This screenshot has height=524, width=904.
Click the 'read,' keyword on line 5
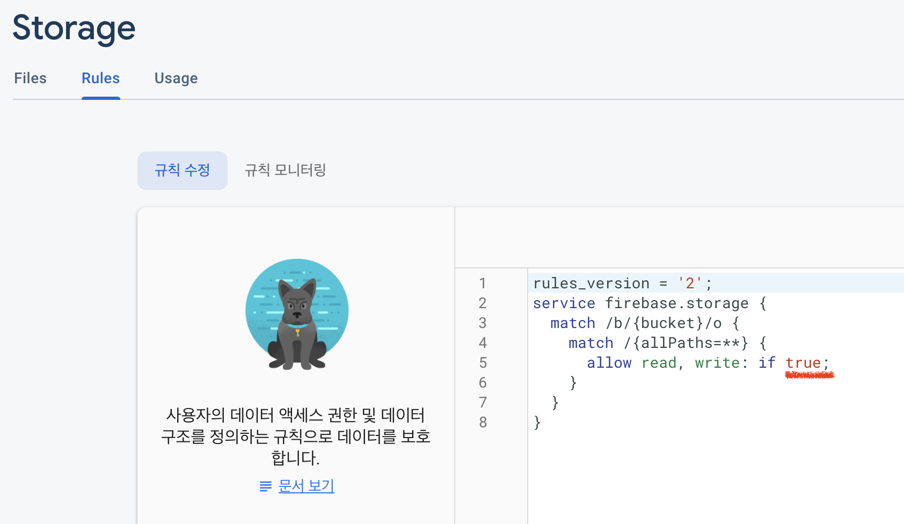pos(662,363)
